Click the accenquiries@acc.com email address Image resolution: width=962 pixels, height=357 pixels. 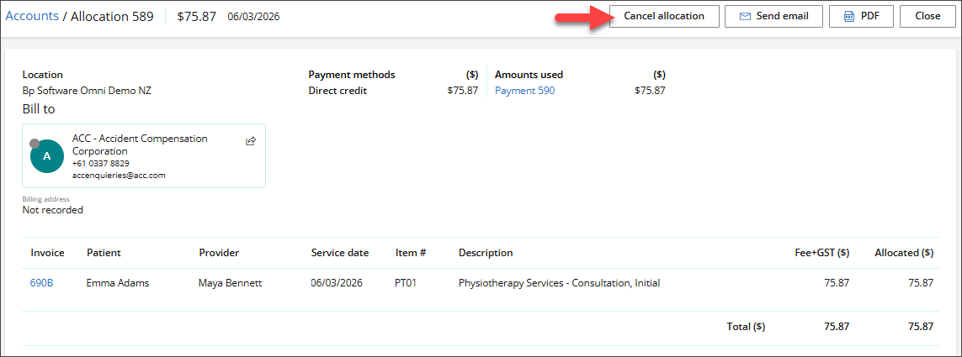119,176
